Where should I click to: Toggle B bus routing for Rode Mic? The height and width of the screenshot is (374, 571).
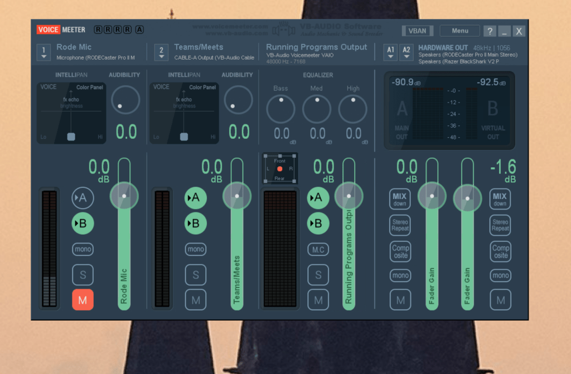(83, 224)
